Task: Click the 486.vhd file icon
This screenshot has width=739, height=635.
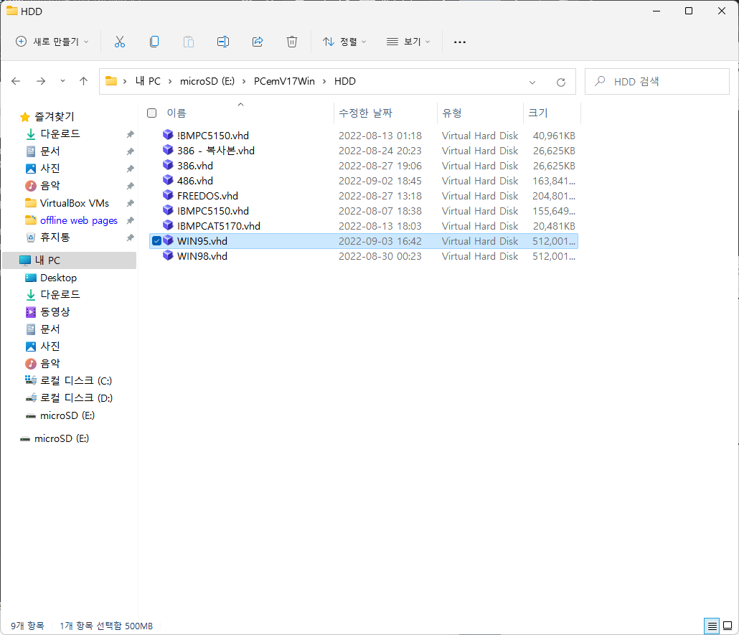Action: pyautogui.click(x=168, y=181)
